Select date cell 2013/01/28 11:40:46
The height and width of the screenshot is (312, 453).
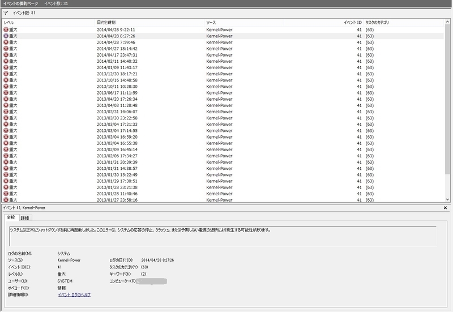117,194
